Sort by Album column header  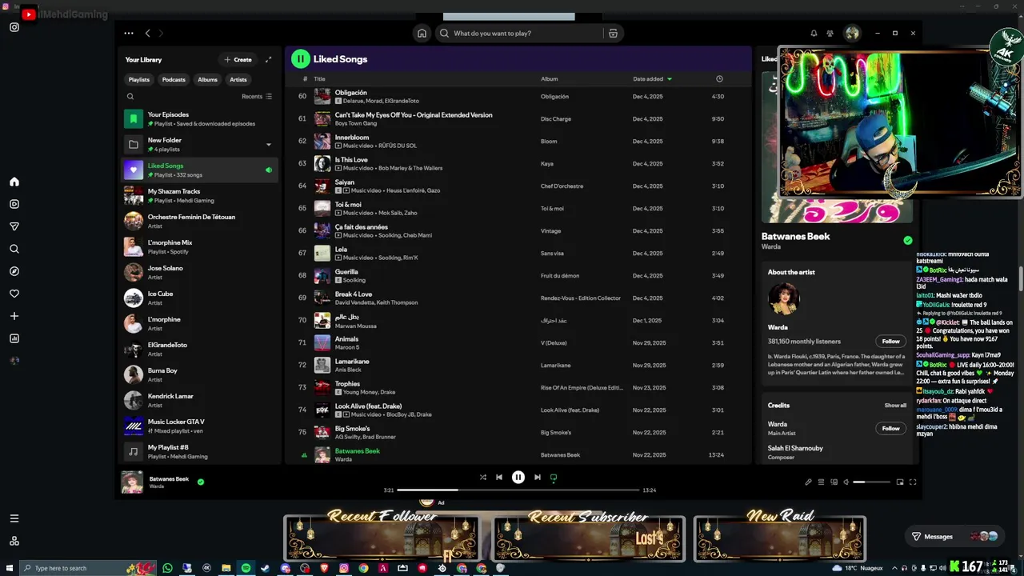(550, 79)
